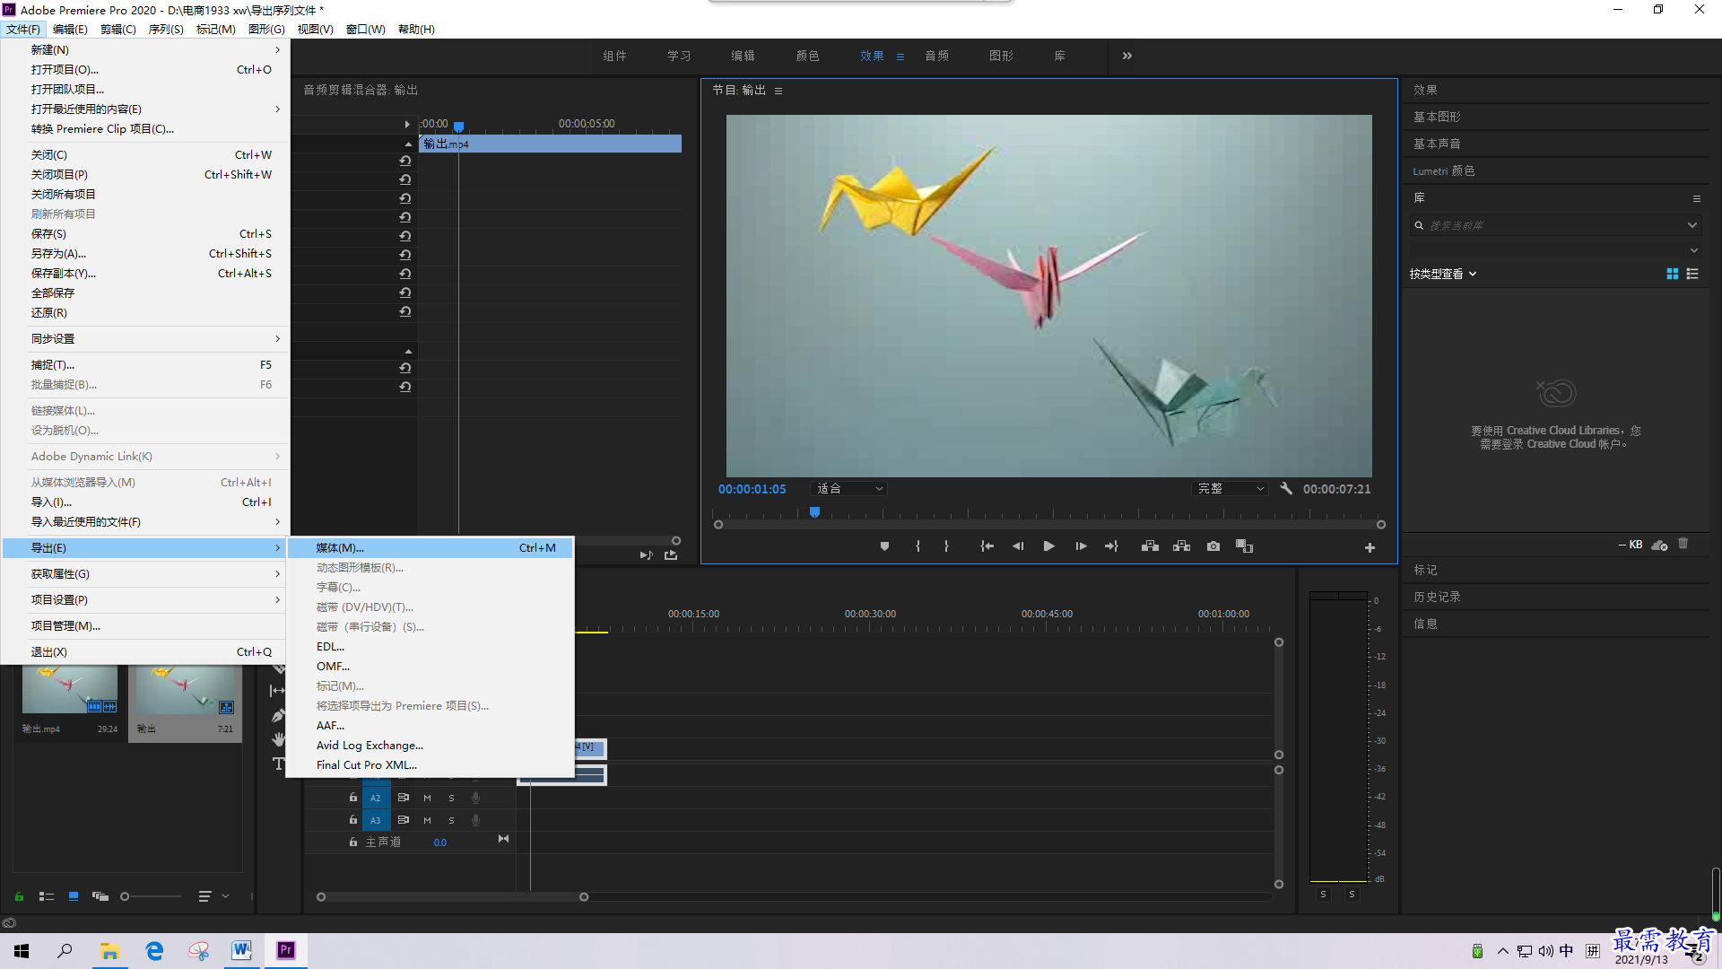Expand the 按类型查看 dropdown in Libraries
Viewport: 1722px width, 969px height.
point(1443,274)
